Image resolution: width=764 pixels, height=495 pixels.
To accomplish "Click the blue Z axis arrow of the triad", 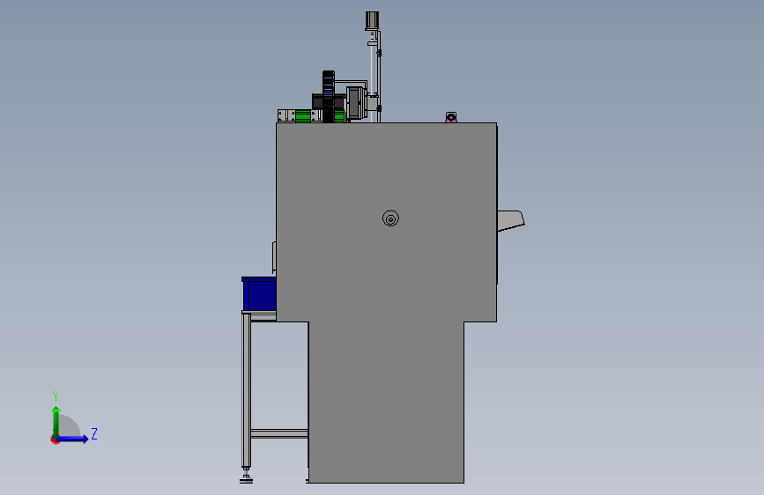I will coord(73,439).
